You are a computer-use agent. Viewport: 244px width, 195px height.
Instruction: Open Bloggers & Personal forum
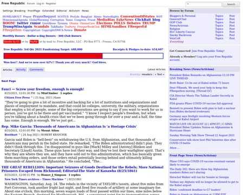[182, 16]
